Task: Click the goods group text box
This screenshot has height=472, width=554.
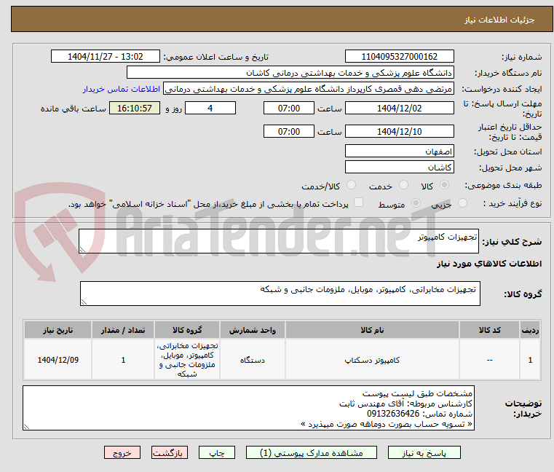Action: pyautogui.click(x=280, y=294)
